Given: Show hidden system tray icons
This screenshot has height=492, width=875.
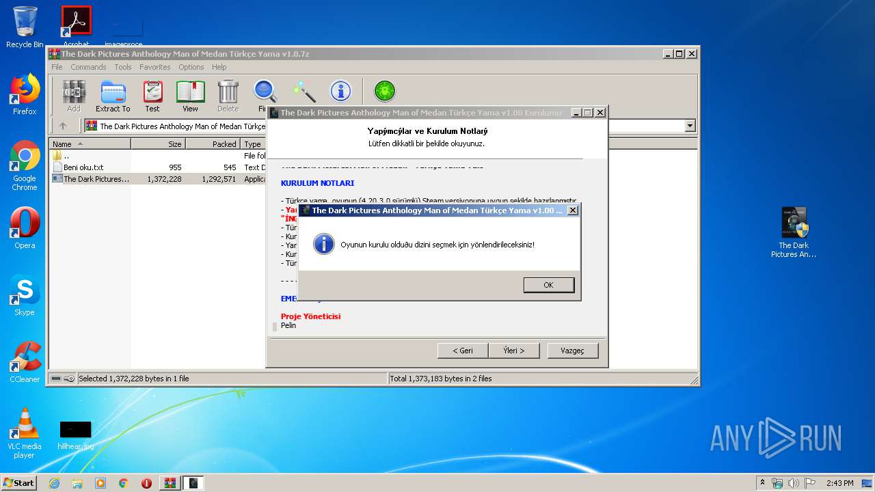Looking at the screenshot, I should point(762,483).
